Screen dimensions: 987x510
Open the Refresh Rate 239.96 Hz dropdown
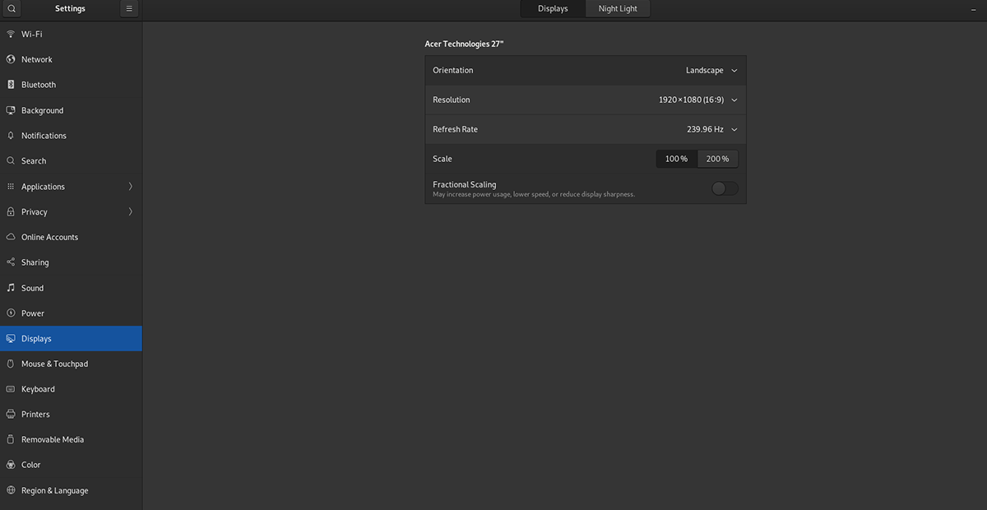(x=712, y=129)
